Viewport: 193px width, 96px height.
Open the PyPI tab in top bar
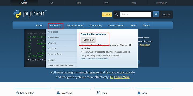(x=106, y=3)
